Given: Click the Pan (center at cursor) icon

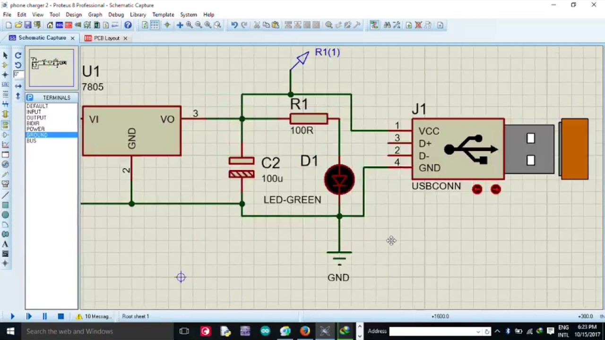Looking at the screenshot, I should click(180, 25).
